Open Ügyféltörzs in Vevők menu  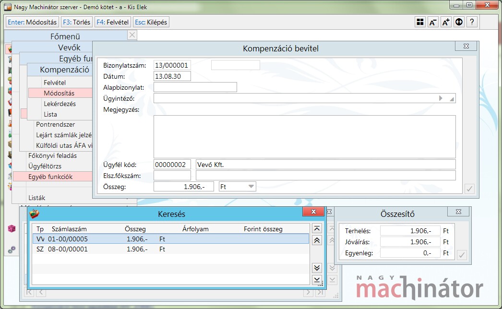[45, 166]
